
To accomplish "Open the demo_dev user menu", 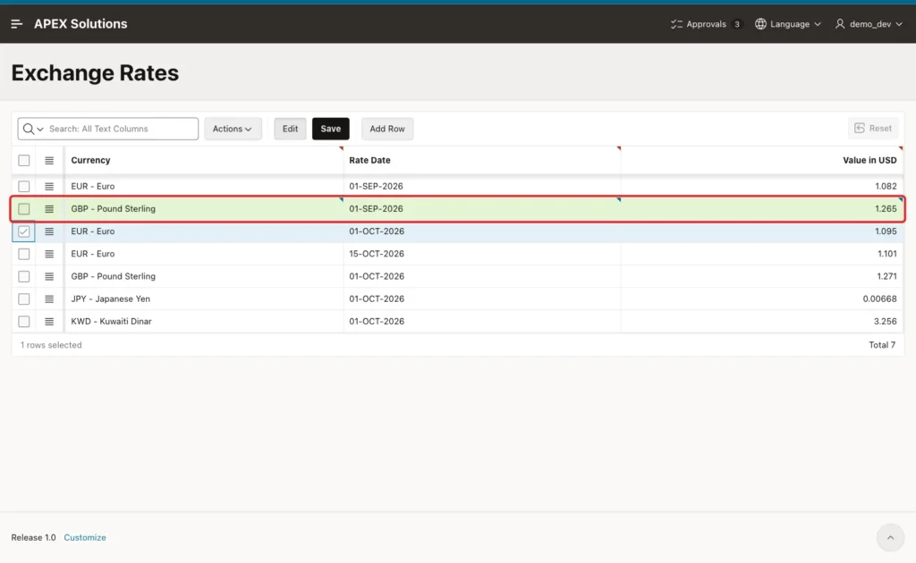I will tap(869, 24).
